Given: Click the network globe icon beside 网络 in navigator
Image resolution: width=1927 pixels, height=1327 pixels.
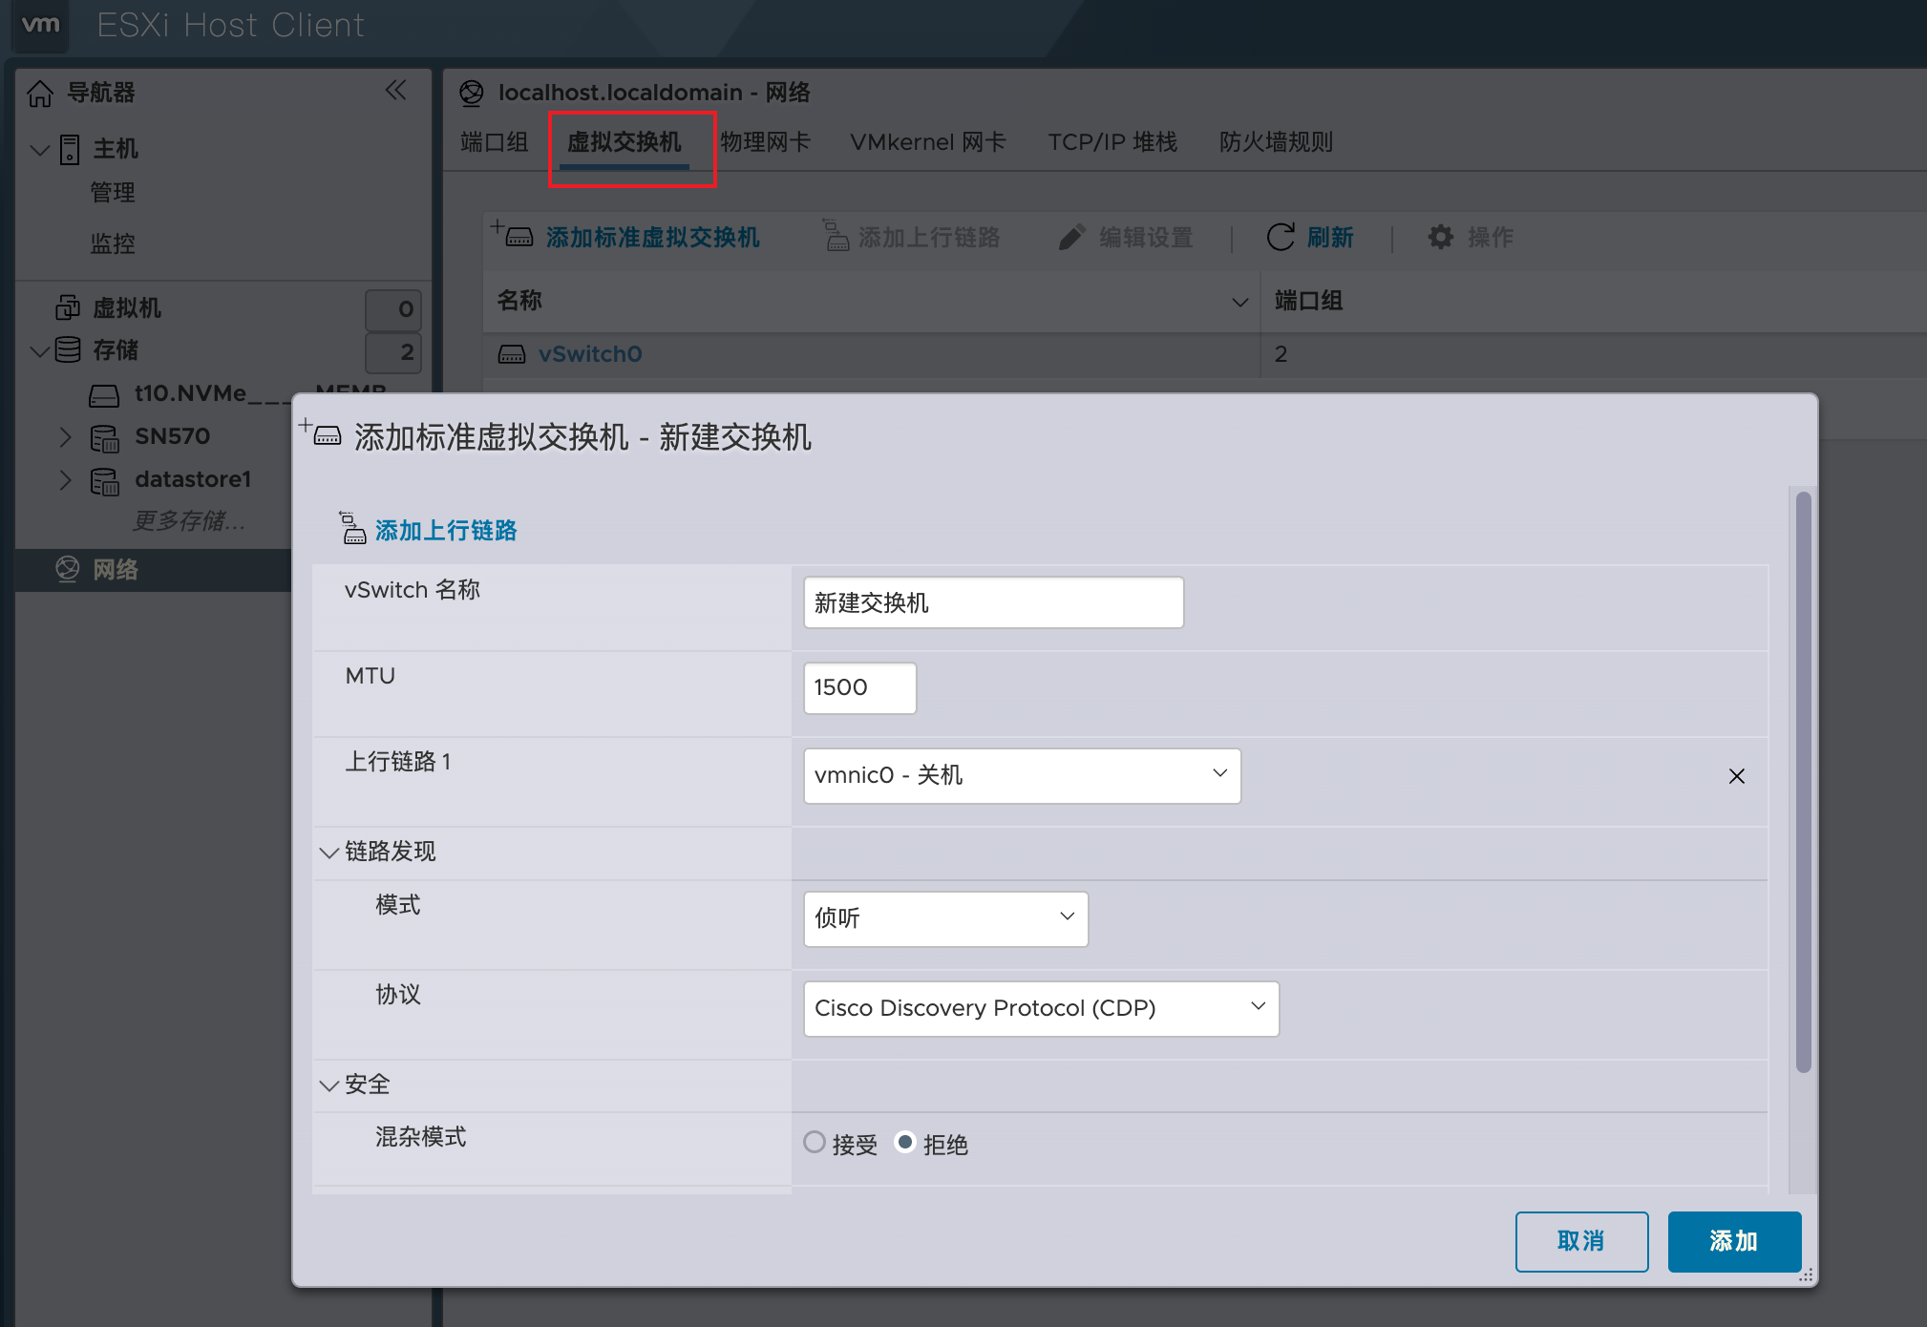Looking at the screenshot, I should click(68, 569).
